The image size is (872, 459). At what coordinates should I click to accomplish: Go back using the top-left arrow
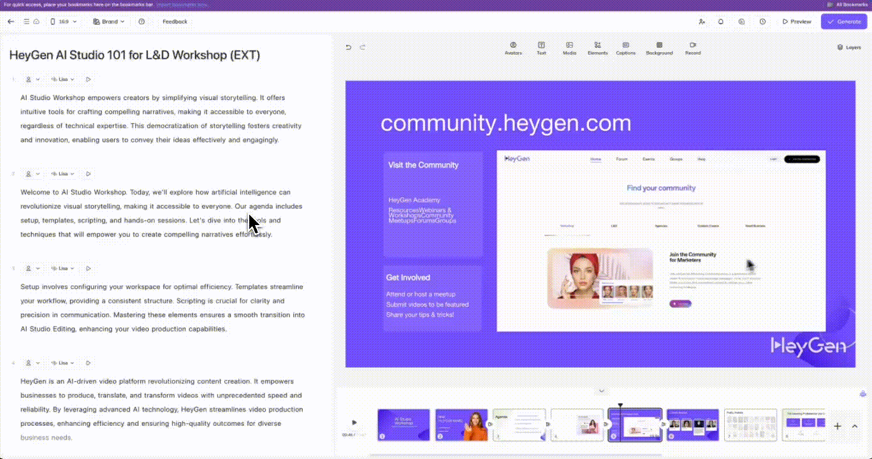11,22
